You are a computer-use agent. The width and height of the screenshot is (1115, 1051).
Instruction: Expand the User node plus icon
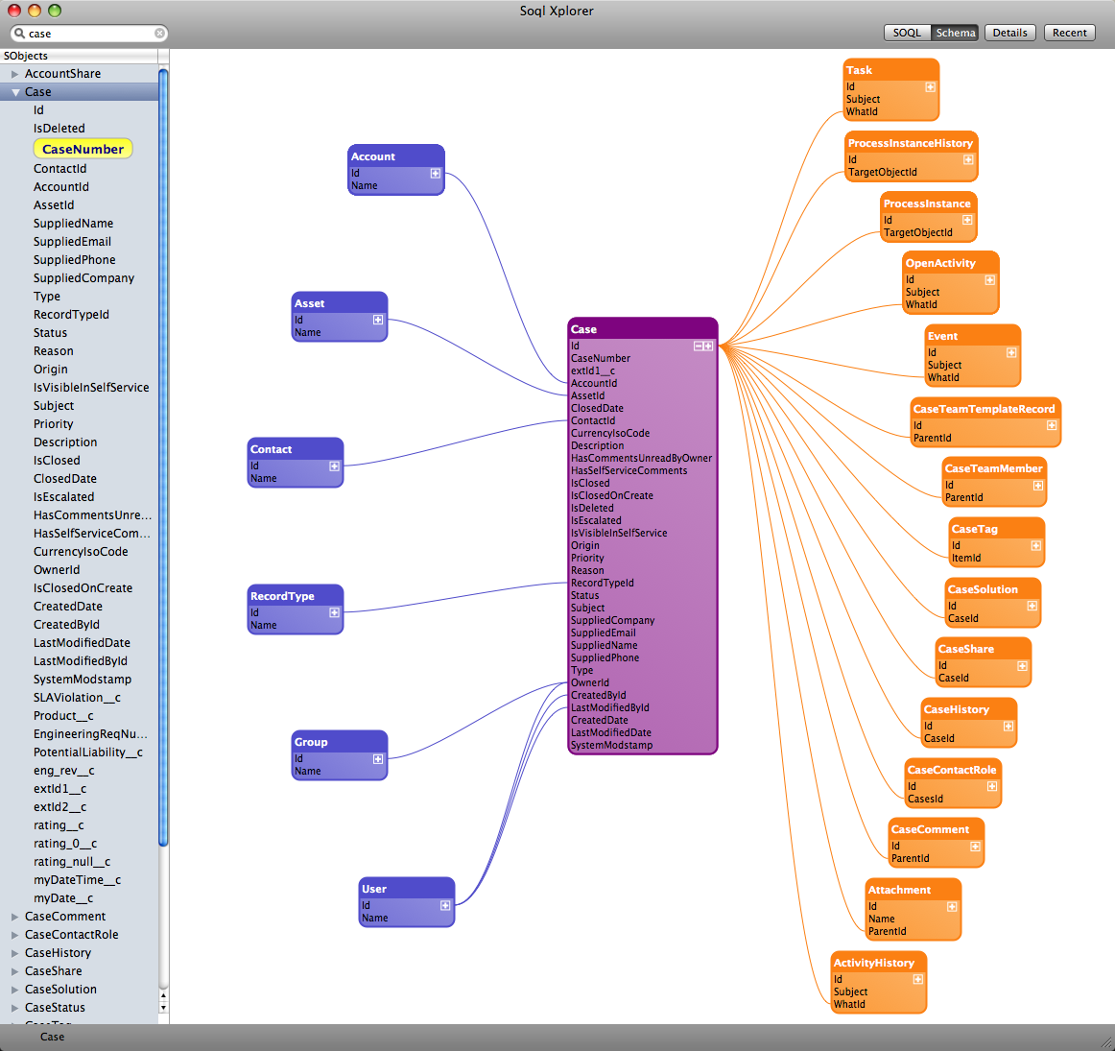click(x=445, y=906)
